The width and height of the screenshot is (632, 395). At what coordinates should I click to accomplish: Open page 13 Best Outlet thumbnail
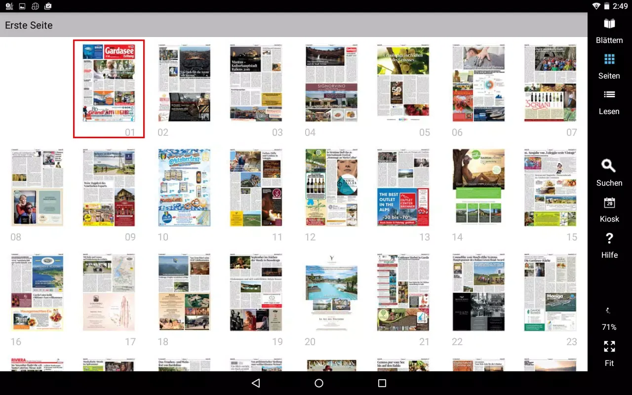coord(403,188)
